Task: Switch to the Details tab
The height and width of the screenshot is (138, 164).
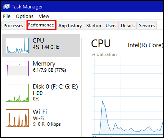Action: click(128, 26)
